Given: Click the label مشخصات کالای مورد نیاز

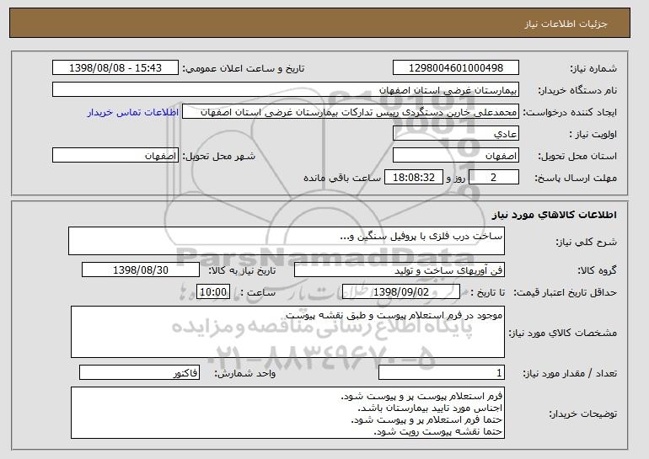Looking at the screenshot, I should pos(562,333).
